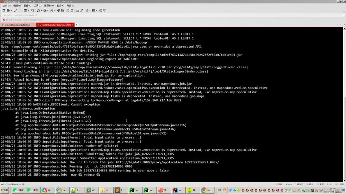Open the 查看 (View) menu
This screenshot has width=346, height=194.
point(27,5)
